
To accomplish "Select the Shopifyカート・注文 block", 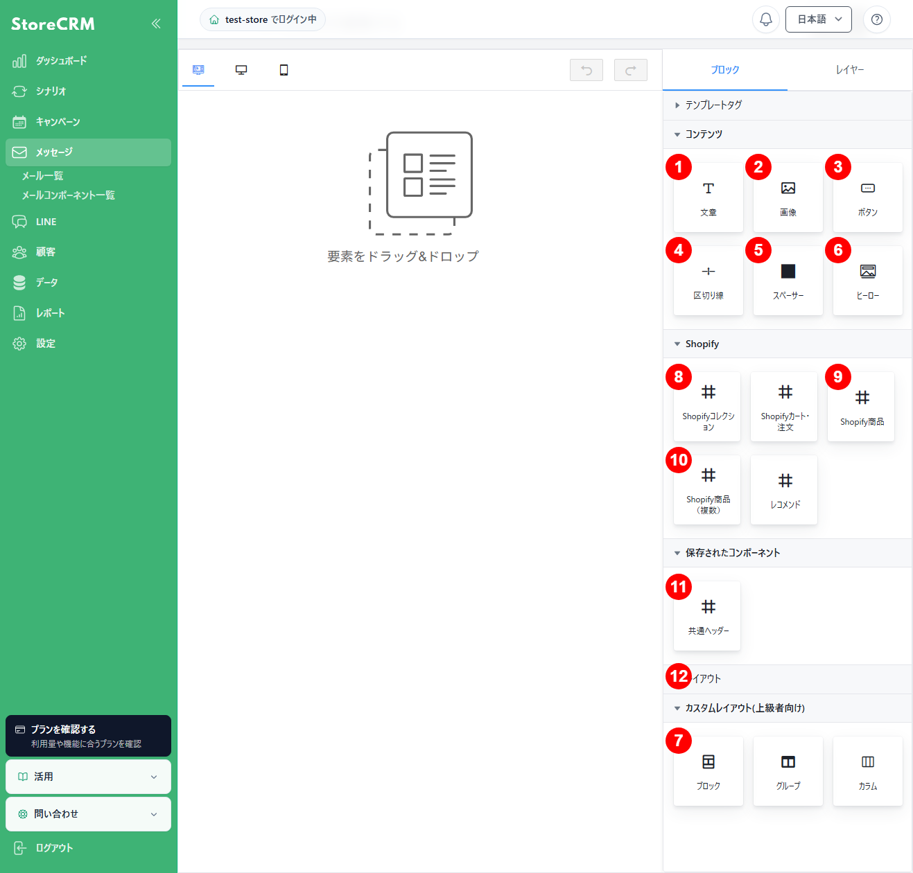I will [785, 407].
